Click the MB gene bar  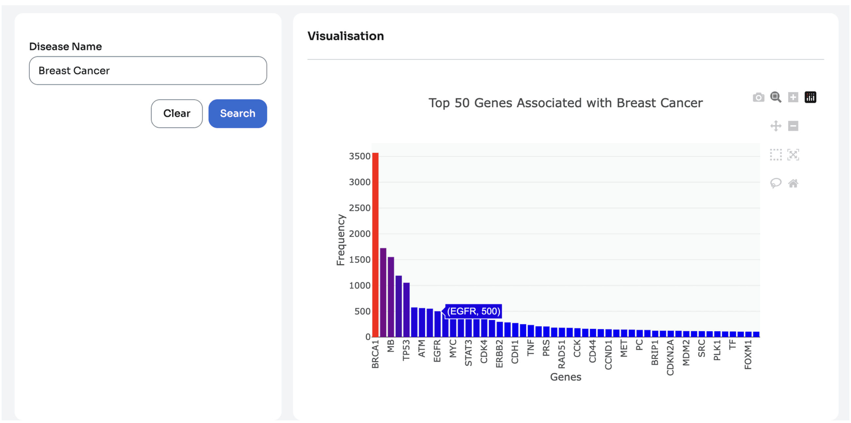point(391,297)
